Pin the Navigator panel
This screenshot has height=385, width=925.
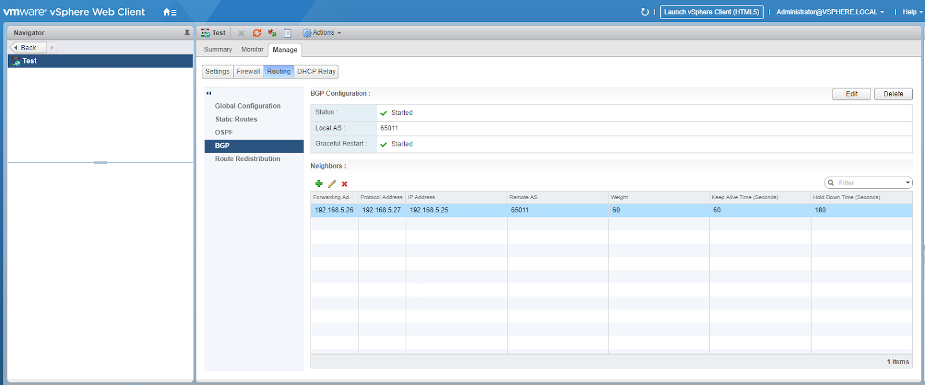point(187,33)
